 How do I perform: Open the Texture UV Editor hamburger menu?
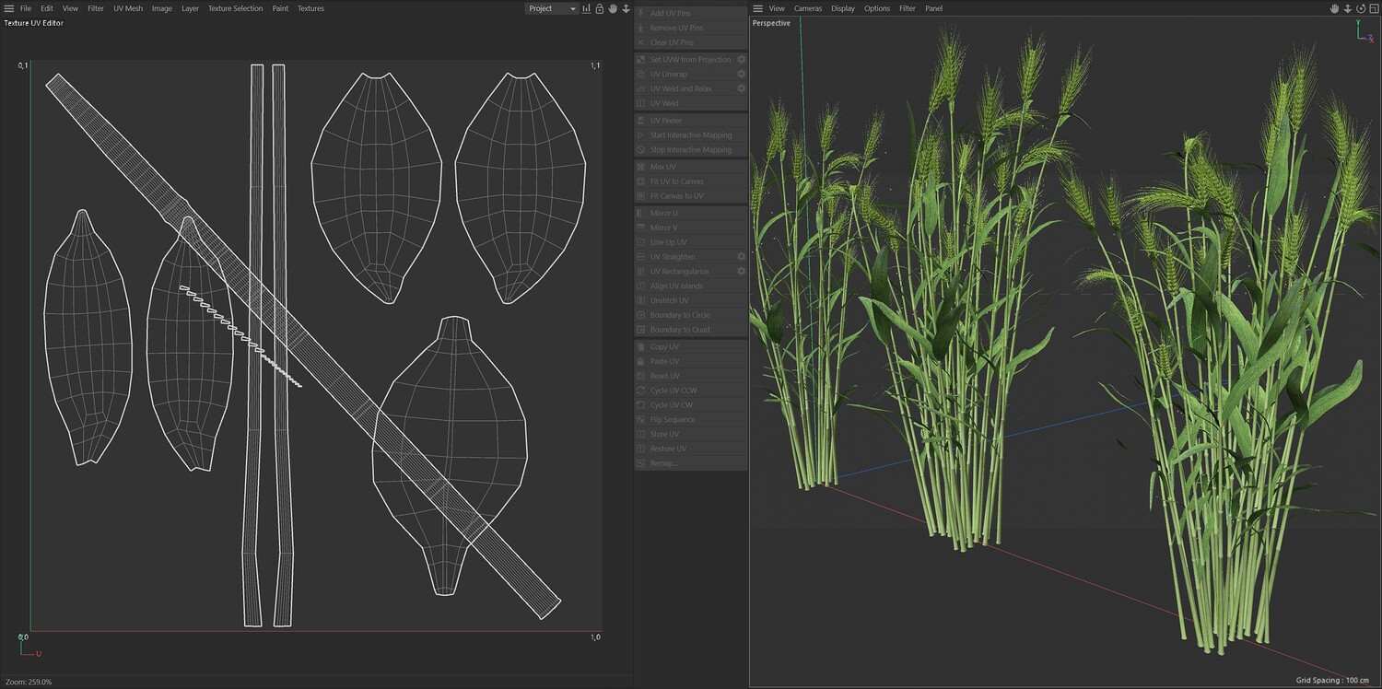pos(8,8)
